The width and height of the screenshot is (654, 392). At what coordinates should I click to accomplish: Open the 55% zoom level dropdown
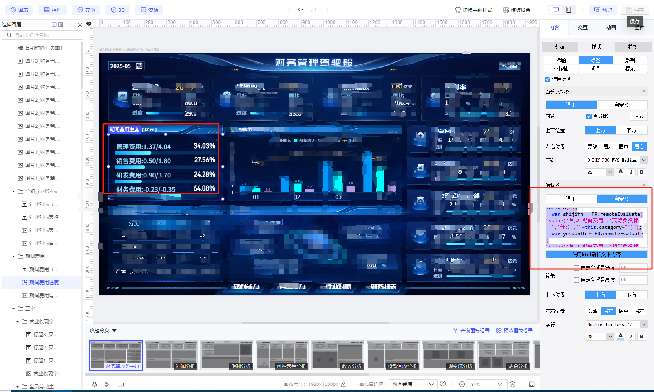(486, 384)
